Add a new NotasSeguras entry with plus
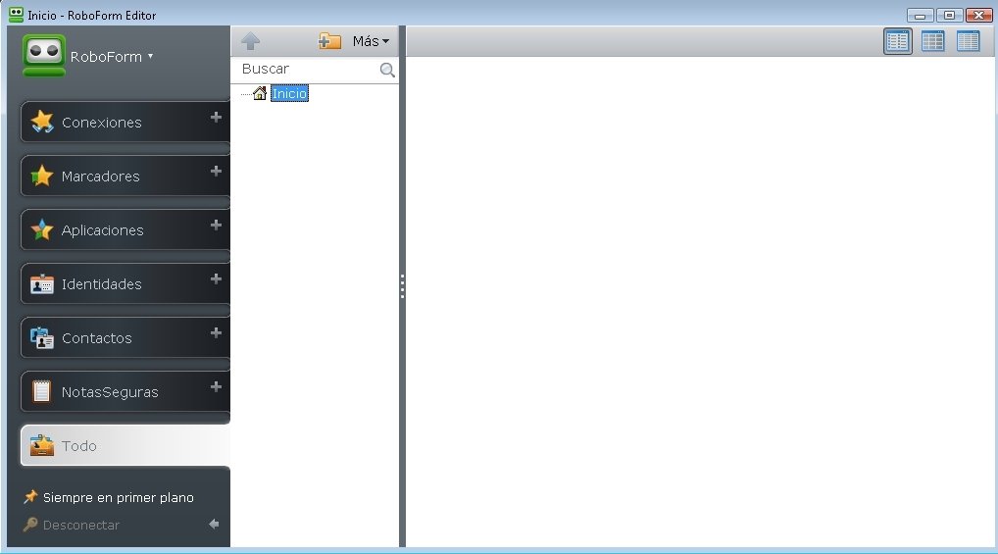The width and height of the screenshot is (998, 554). [216, 387]
